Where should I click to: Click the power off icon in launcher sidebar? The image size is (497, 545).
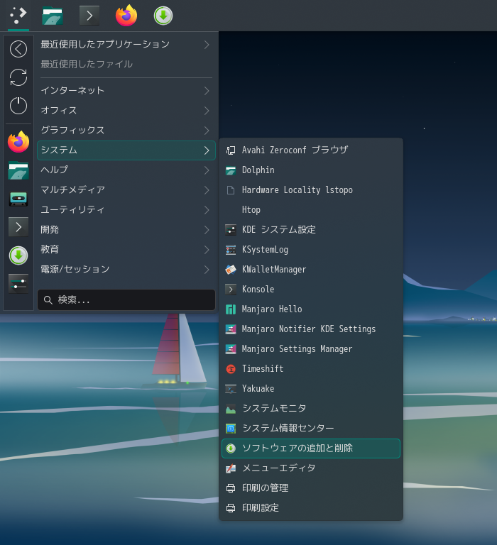(x=18, y=106)
